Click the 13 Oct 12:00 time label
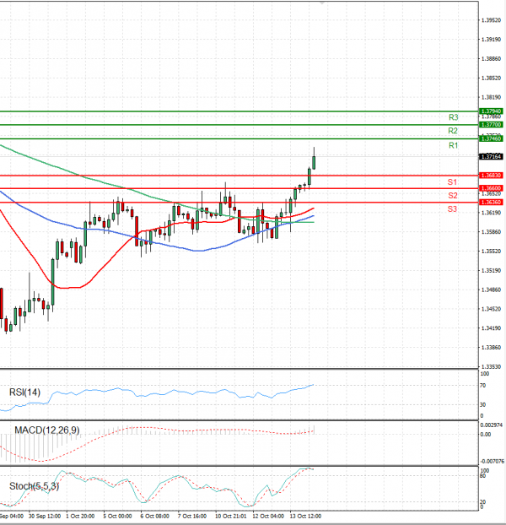 (305, 516)
